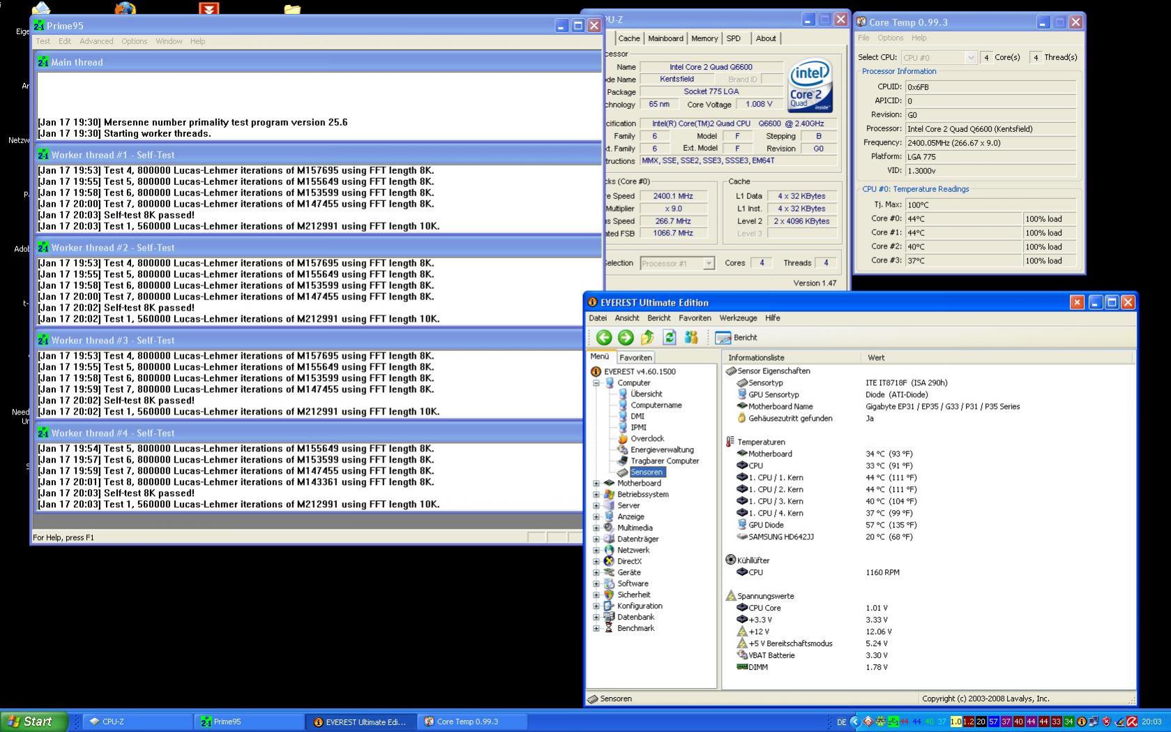Viewport: 1171px width, 732px height.
Task: Select the Übersicht tree item
Action: pyautogui.click(x=646, y=394)
